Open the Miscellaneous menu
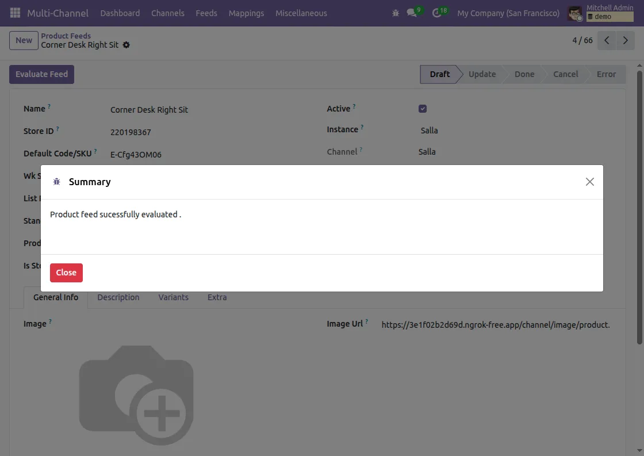Viewport: 644px width, 456px height. [301, 13]
